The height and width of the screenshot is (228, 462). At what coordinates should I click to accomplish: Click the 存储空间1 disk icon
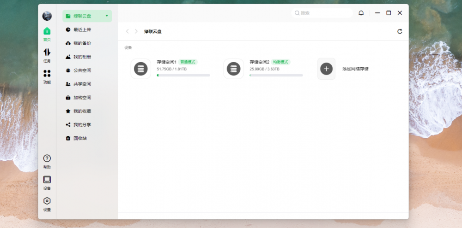(x=141, y=69)
